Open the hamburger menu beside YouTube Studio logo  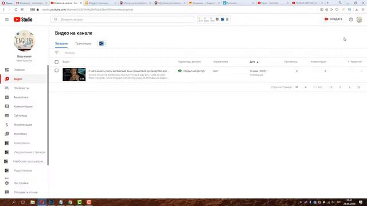point(7,19)
